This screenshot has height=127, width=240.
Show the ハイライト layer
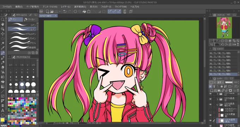tap(211, 110)
